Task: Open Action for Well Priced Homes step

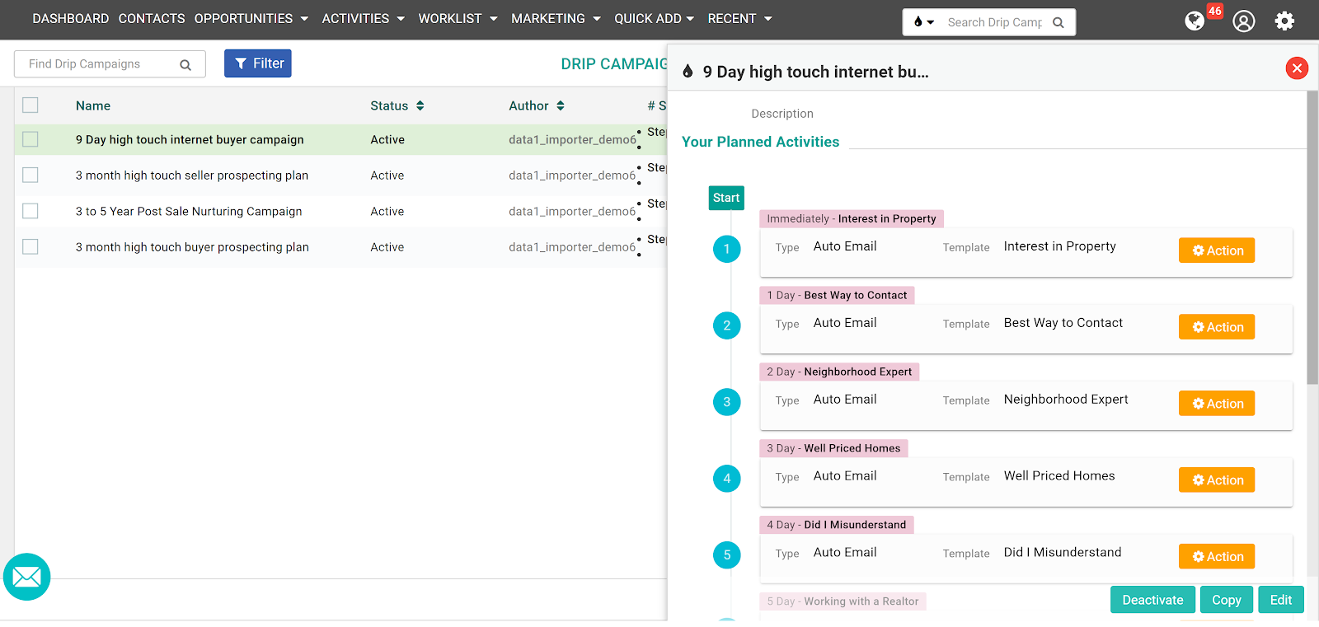Action: 1217,480
